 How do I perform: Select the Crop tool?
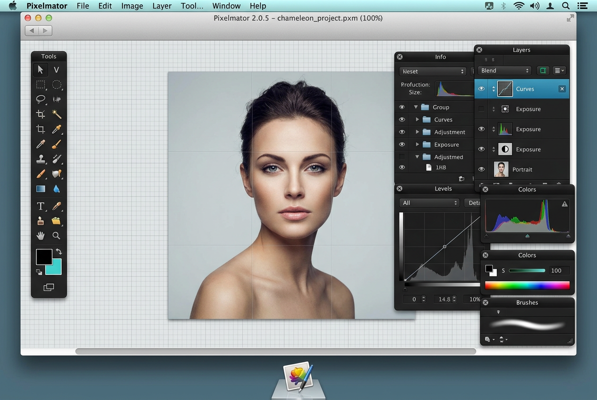[41, 129]
